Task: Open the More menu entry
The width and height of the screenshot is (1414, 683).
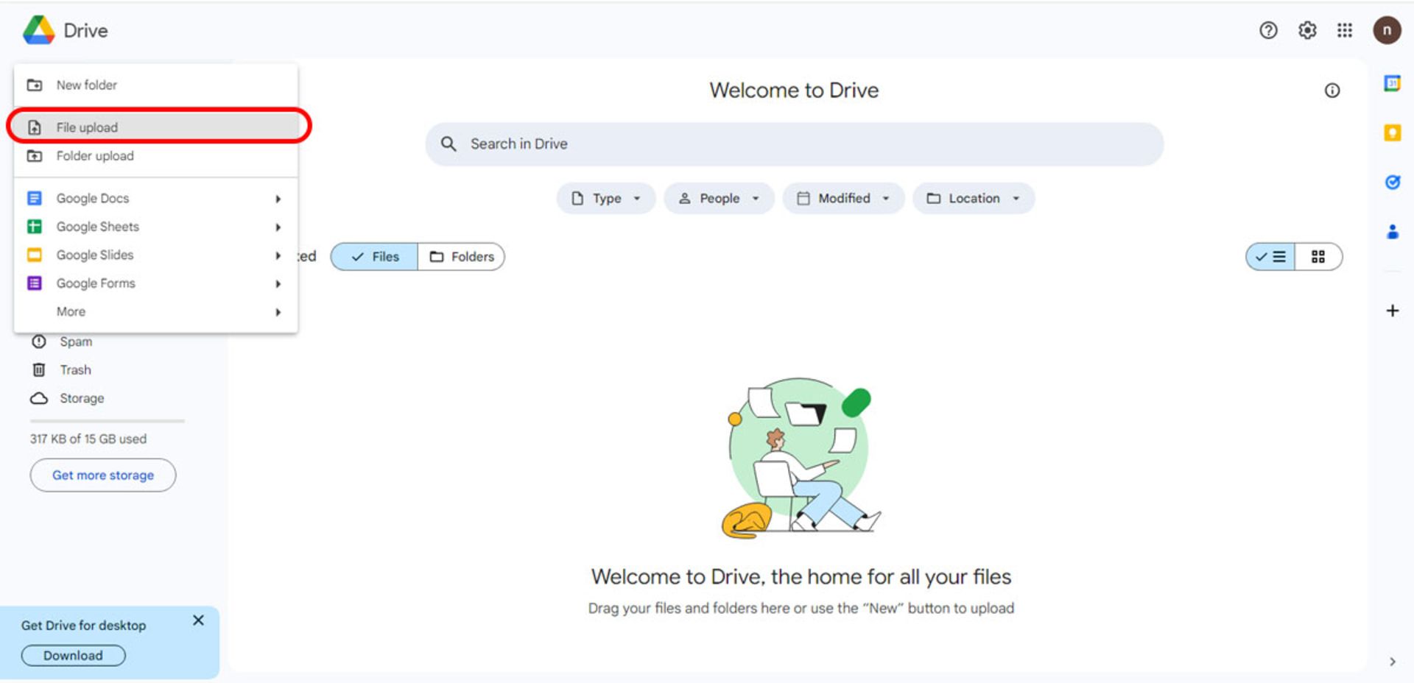Action: (x=156, y=312)
